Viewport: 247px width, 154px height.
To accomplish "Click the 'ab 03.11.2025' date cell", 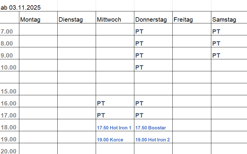I will tap(21, 8).
